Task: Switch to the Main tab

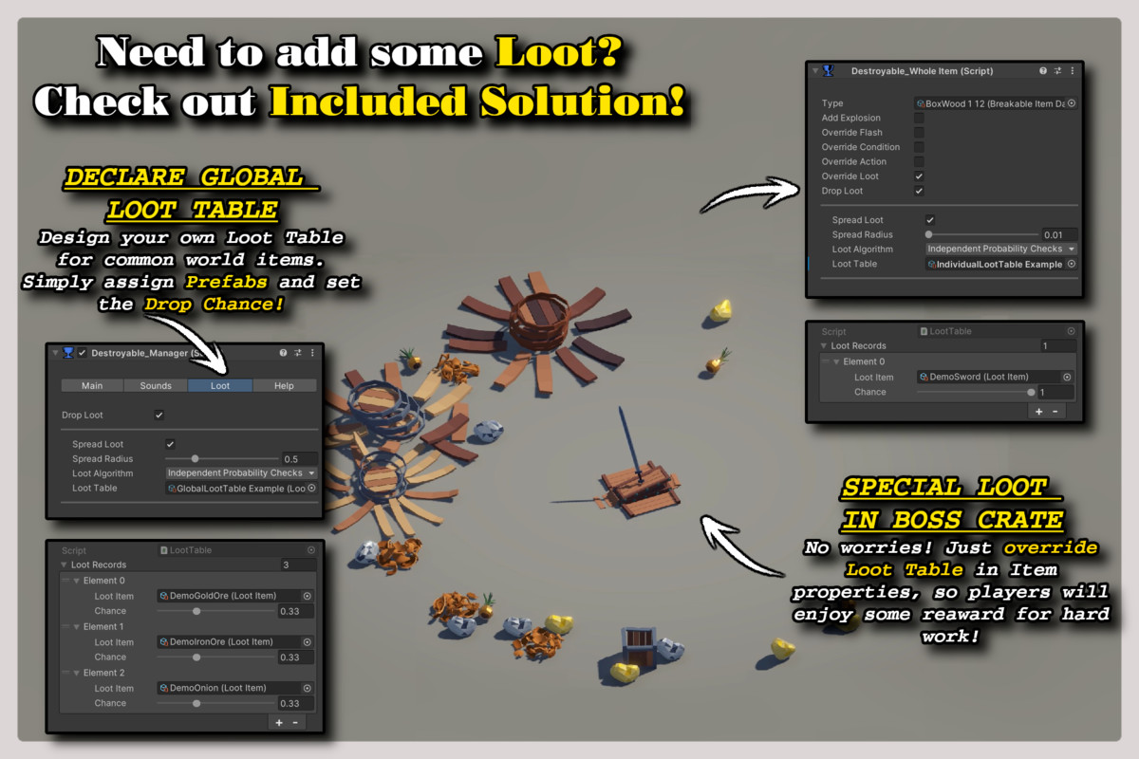Action: coord(92,386)
